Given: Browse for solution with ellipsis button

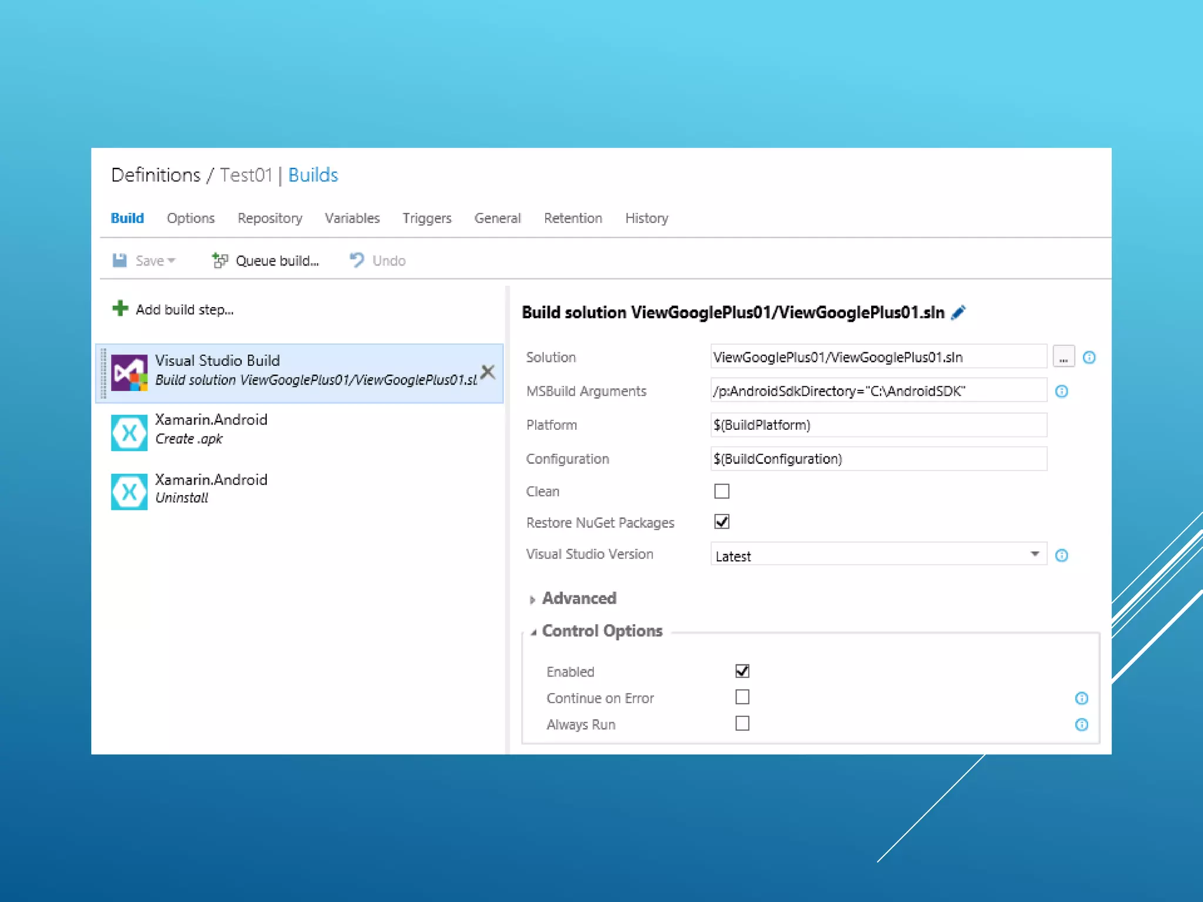Looking at the screenshot, I should (x=1063, y=357).
